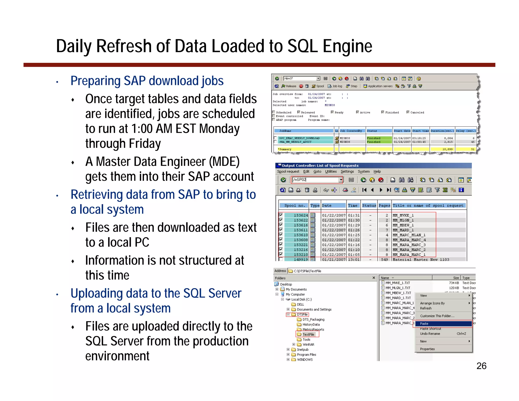519x401 pixels.
Task: Click the MM_MARC_MLAN_1 spool title
Action: click(x=409, y=235)
